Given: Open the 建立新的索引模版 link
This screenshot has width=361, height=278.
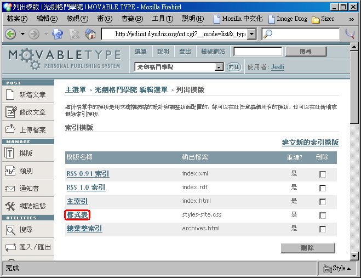Looking at the screenshot, I should click(x=310, y=143).
